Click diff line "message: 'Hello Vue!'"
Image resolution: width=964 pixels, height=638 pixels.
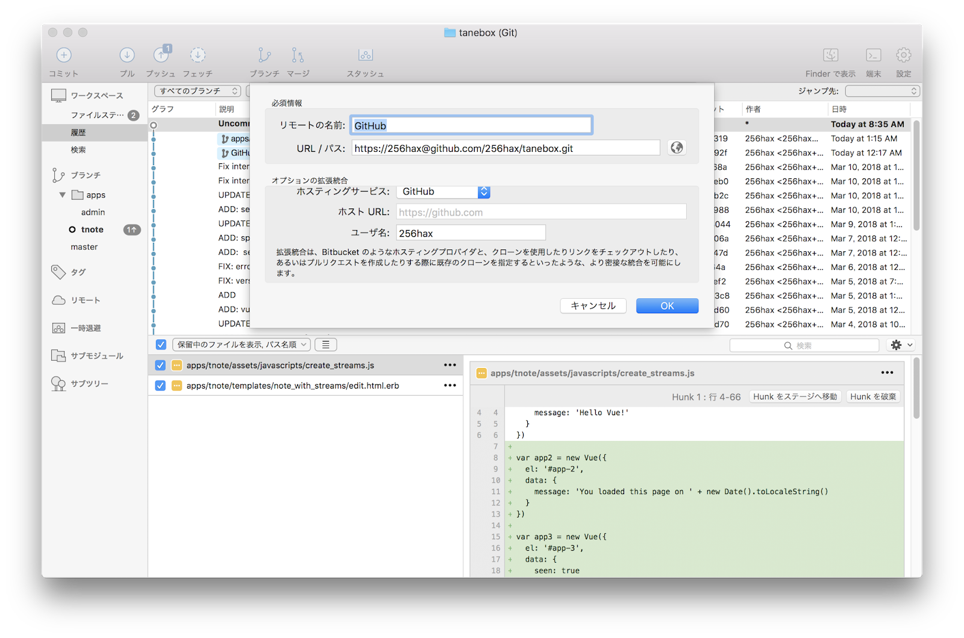tap(581, 413)
